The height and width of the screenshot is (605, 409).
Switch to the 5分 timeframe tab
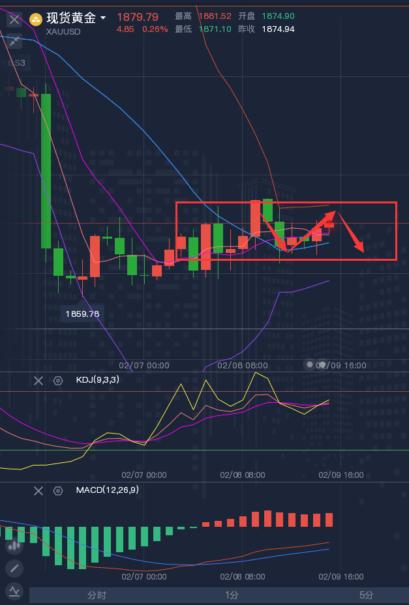tap(366, 595)
